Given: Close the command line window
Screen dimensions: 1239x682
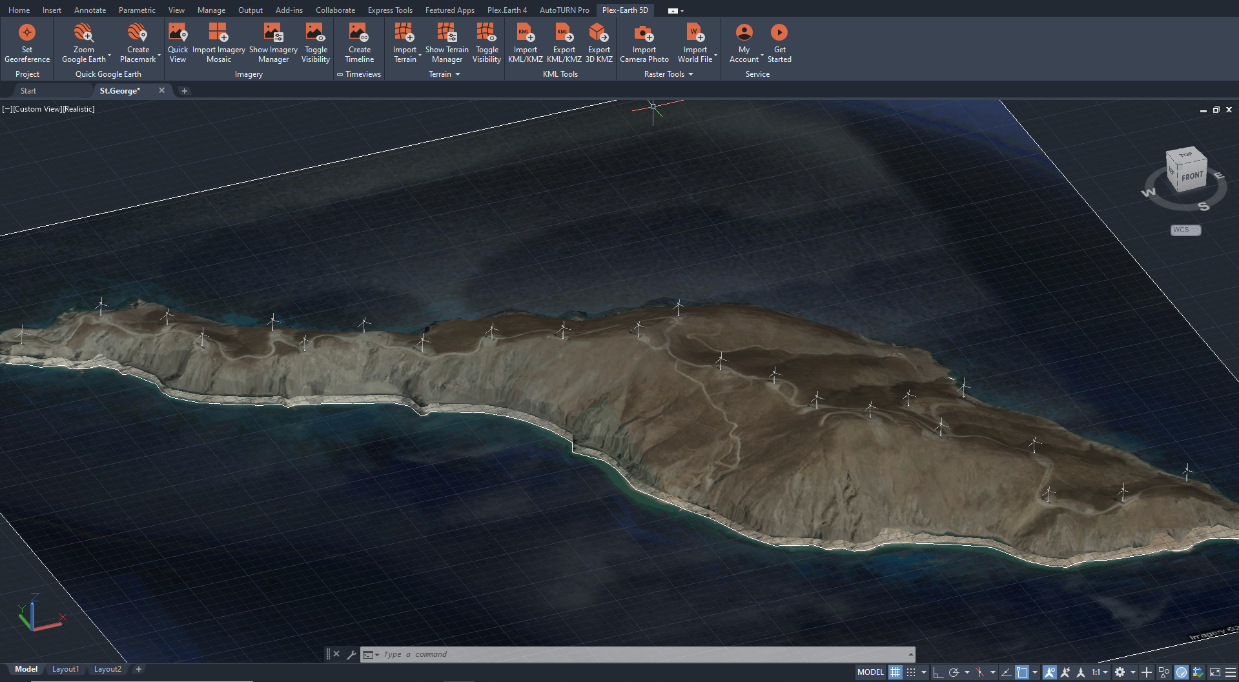Looking at the screenshot, I should (x=336, y=654).
